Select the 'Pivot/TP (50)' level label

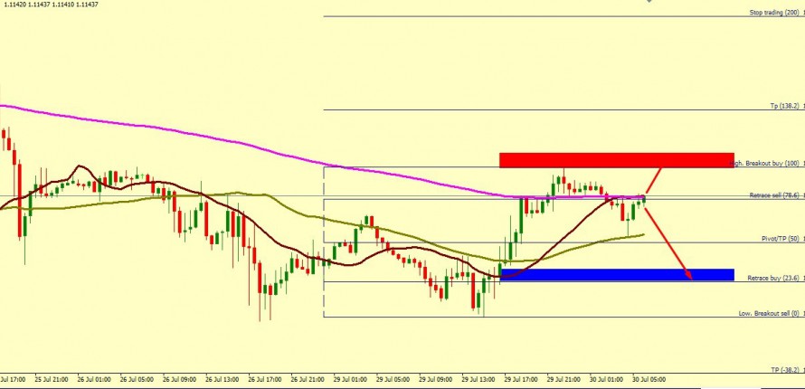[x=780, y=238]
